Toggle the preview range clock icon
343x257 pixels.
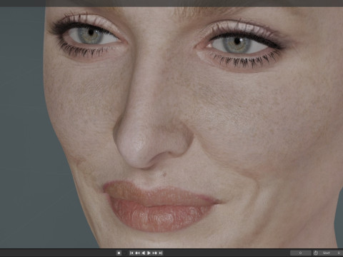(316, 253)
